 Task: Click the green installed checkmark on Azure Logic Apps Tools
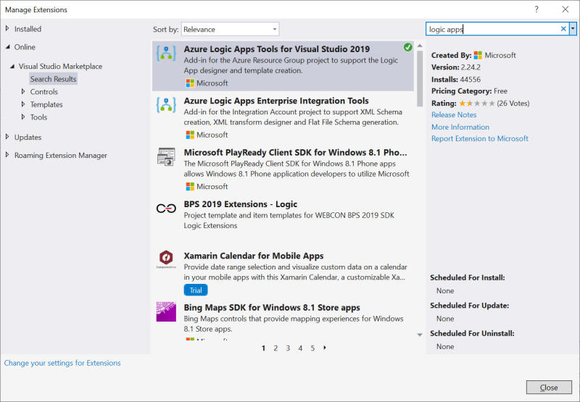407,47
